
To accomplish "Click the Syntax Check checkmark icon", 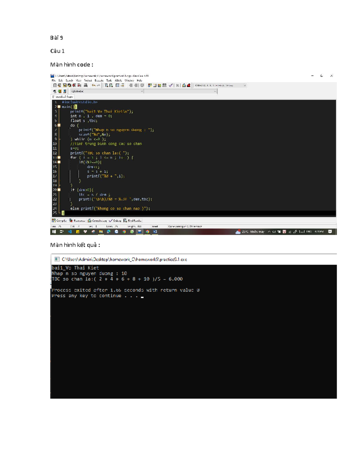I will pos(171,85).
